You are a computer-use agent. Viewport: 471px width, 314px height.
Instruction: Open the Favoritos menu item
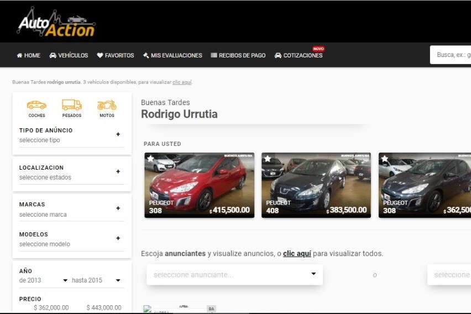pyautogui.click(x=116, y=55)
